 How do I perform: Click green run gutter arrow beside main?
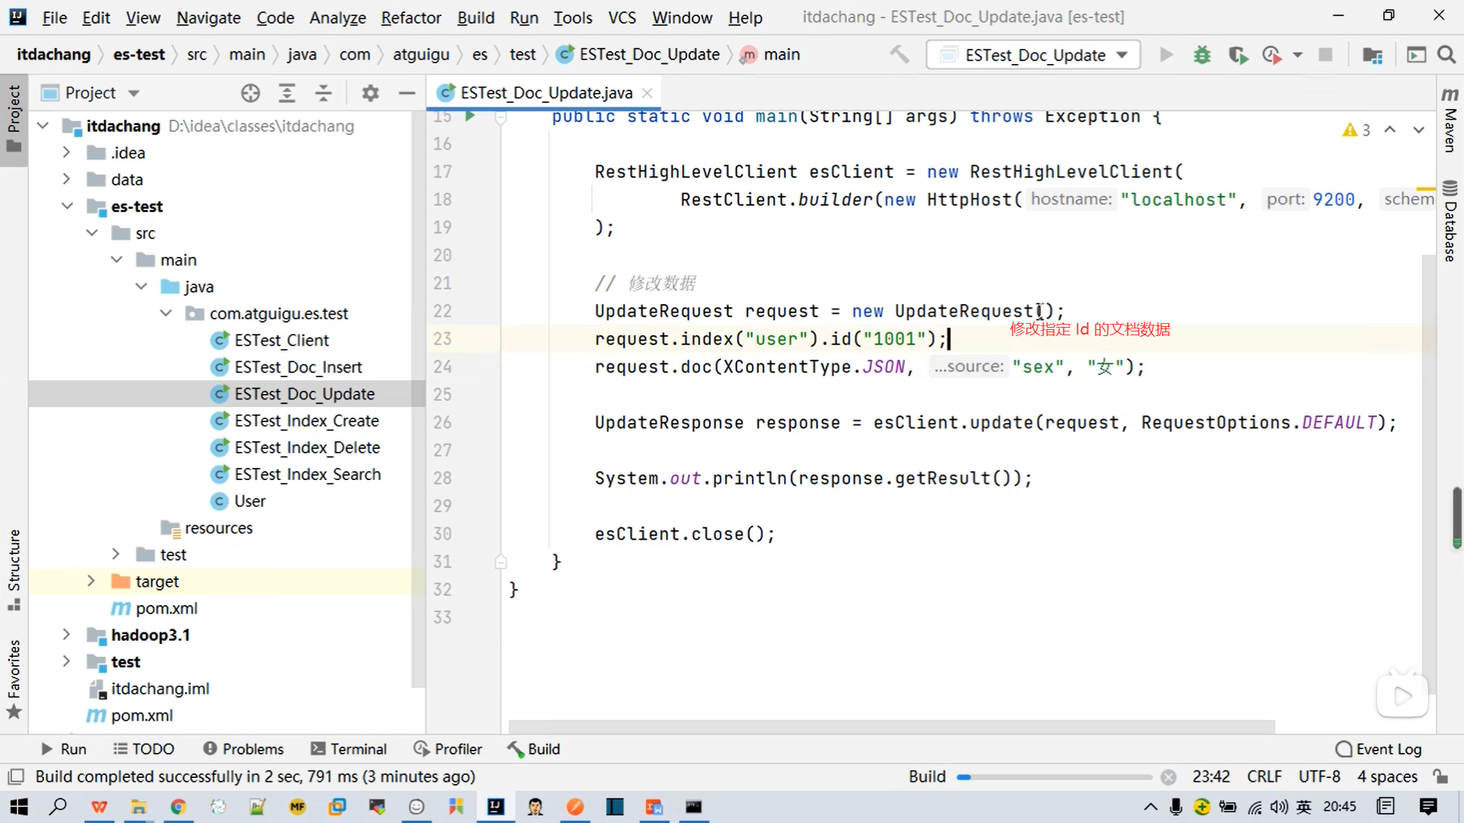click(x=470, y=116)
